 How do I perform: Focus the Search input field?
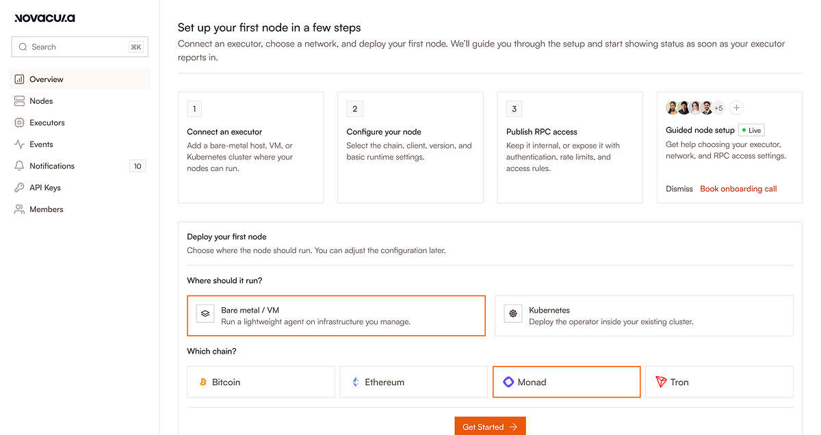tap(79, 47)
